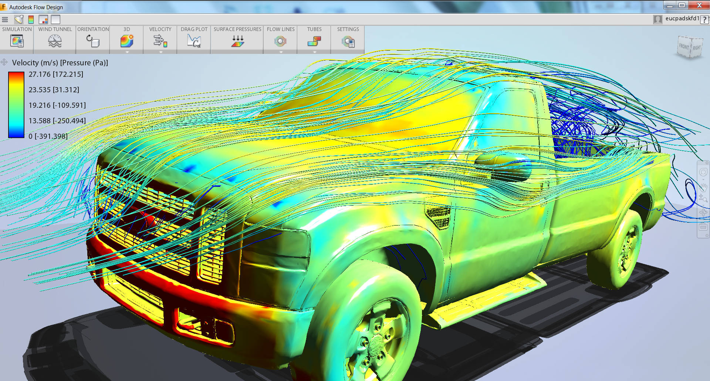
Task: Click FRONT face of the view cube
Action: tap(684, 47)
